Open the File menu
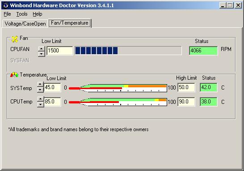 pyautogui.click(x=7, y=14)
